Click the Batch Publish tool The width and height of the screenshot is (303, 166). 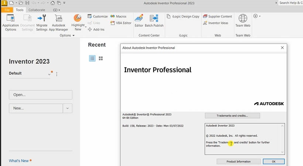point(154,20)
